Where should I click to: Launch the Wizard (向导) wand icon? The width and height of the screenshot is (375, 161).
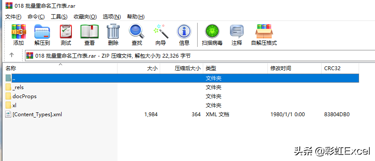click(x=161, y=31)
